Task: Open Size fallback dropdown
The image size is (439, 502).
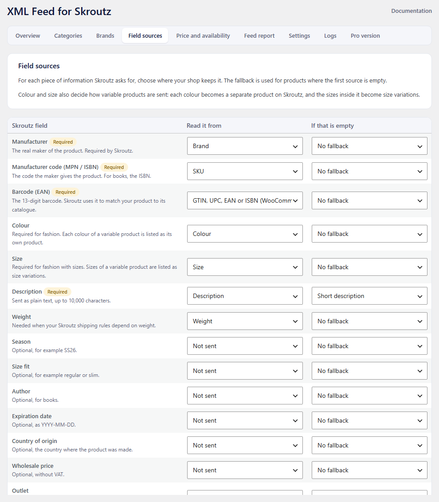Action: 369,267
